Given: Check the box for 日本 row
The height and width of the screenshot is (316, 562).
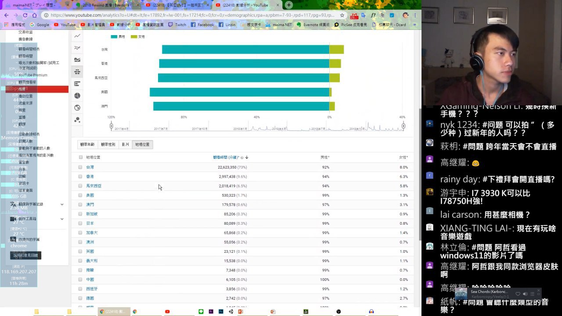Looking at the screenshot, I should 80,223.
